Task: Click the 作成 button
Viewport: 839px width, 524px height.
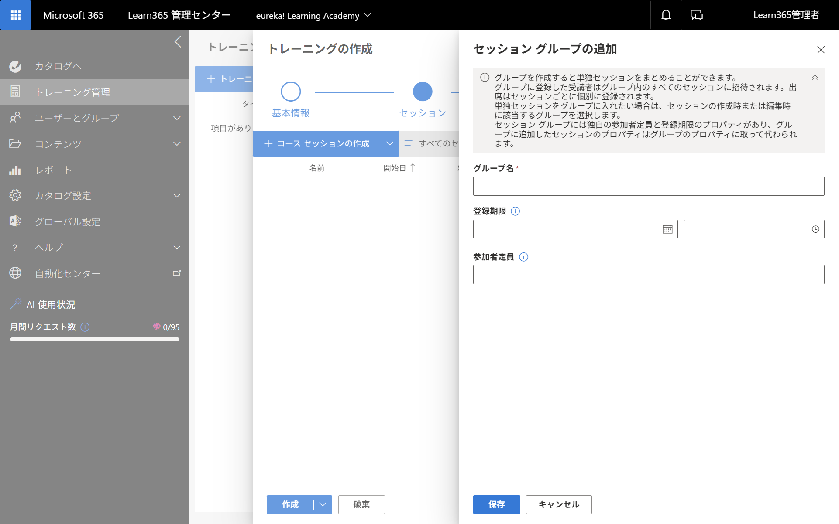Action: (290, 504)
